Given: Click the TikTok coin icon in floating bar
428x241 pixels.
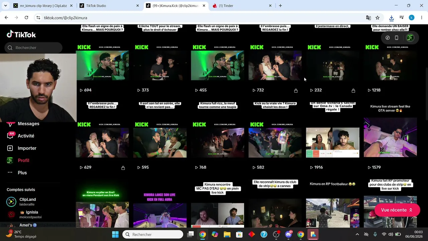Looking at the screenshot, I should (388, 38).
